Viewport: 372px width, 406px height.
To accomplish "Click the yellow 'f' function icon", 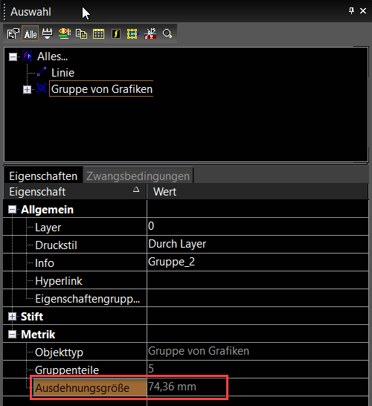I will [x=116, y=33].
